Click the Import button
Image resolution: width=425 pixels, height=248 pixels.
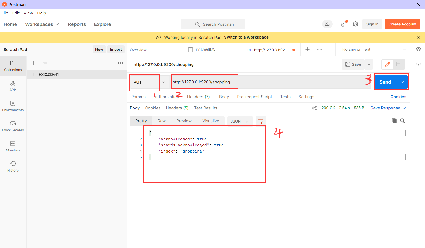116,49
